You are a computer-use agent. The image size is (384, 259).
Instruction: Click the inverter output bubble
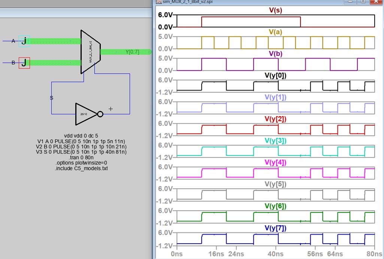(100, 114)
